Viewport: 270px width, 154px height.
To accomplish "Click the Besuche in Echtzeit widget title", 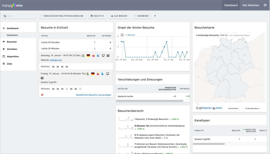I will 54,27.
